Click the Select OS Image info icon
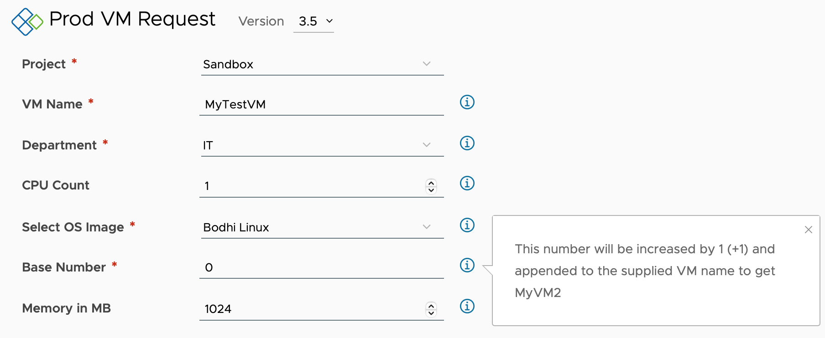The width and height of the screenshot is (825, 338). point(467,225)
